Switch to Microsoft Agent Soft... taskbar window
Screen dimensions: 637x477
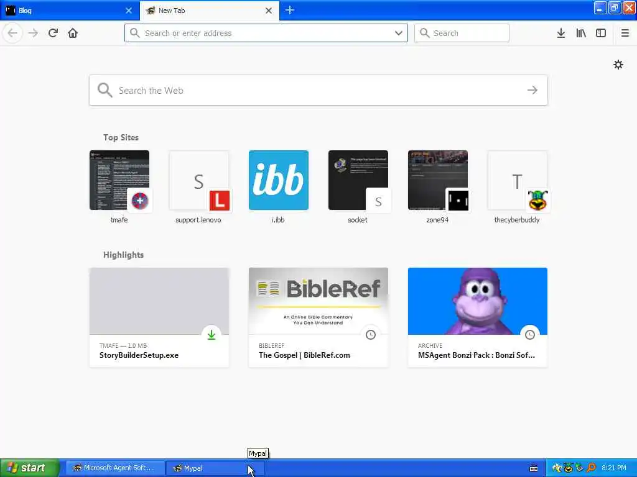115,468
